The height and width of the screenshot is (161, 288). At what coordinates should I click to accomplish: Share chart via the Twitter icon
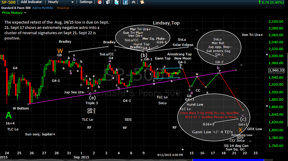coord(116,2)
